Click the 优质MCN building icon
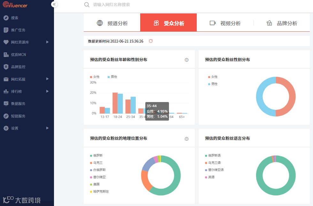This screenshot has width=313, height=206. 6,55
